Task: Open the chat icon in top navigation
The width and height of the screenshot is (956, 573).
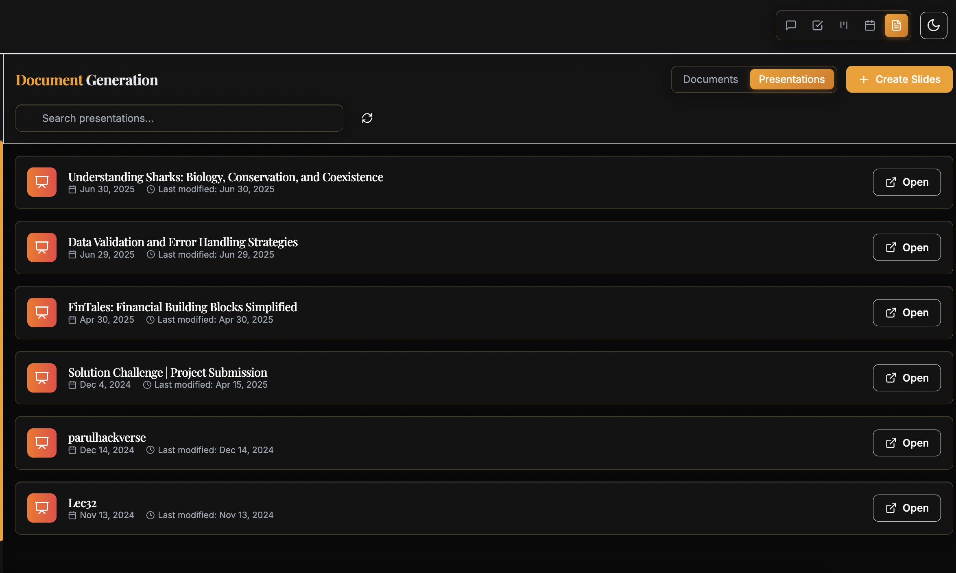Action: [x=790, y=26]
